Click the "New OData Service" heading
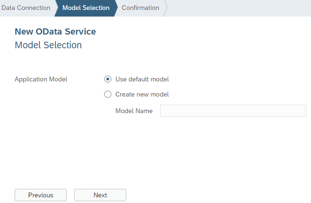 (55, 32)
